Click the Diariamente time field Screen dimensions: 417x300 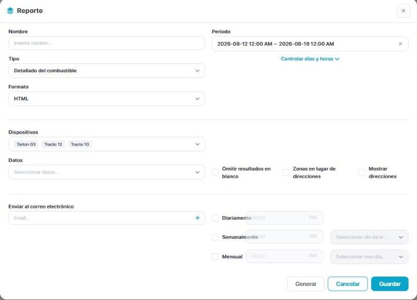(284, 218)
